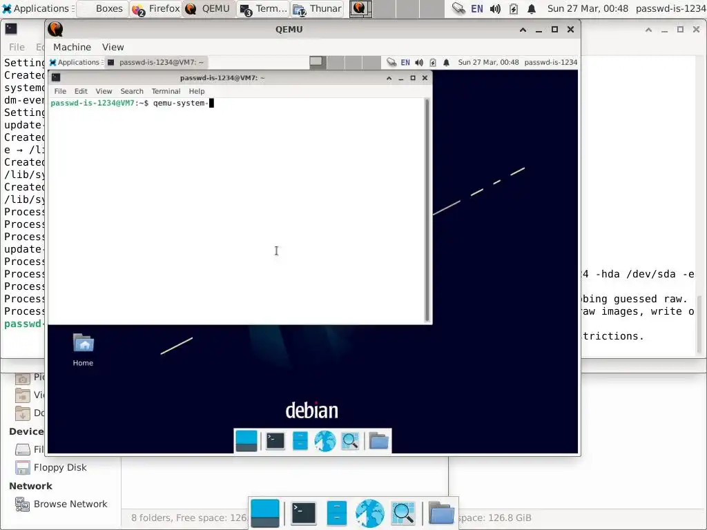The width and height of the screenshot is (707, 530).
Task: Click the background terminal scrollbar
Action: click(699, 323)
